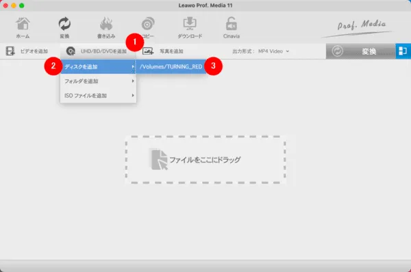Click the ビデオを追加 film icon

(x=10, y=51)
